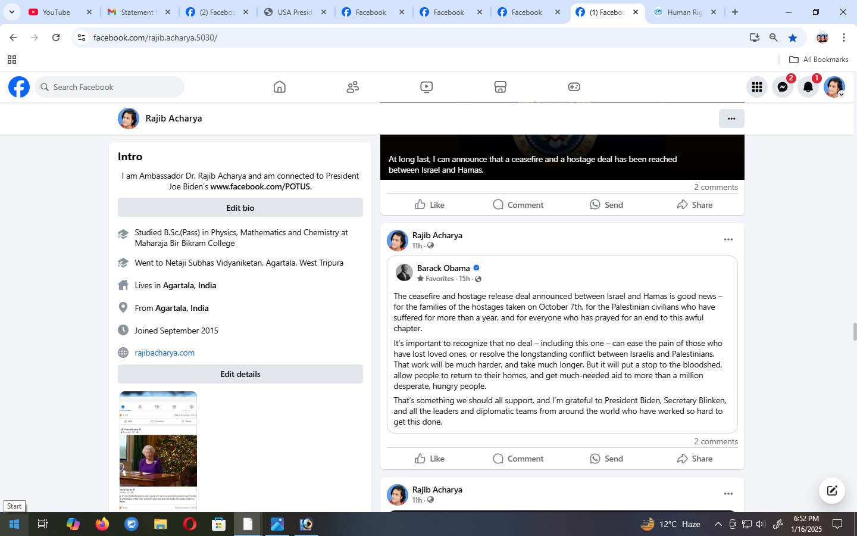This screenshot has width=857, height=536.
Task: Switch to the Gmail Statement tab
Action: (x=138, y=12)
